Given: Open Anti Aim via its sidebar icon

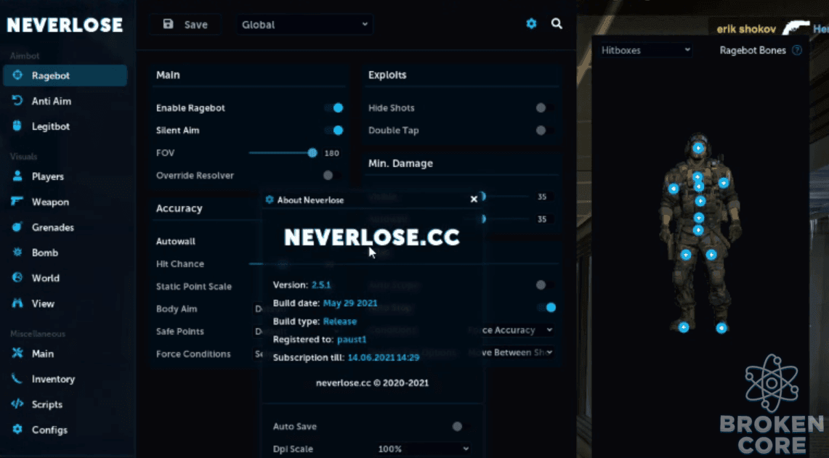Looking at the screenshot, I should [x=17, y=100].
